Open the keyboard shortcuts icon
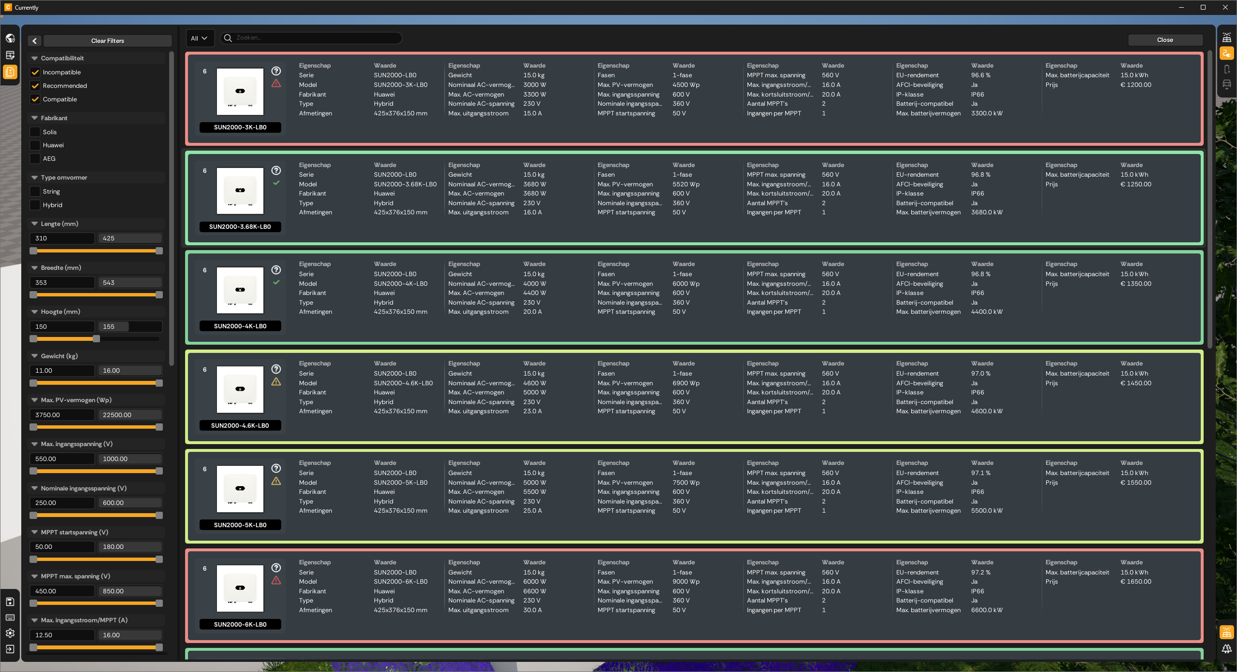The width and height of the screenshot is (1237, 672). pos(10,618)
